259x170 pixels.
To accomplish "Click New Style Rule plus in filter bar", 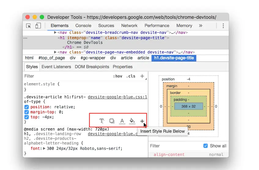I will [x=142, y=76].
